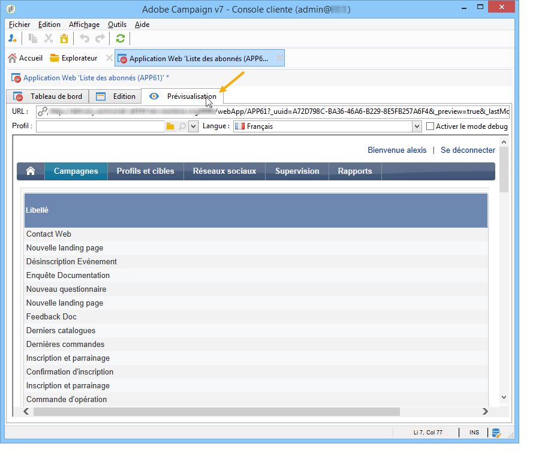Maximize the Adobe Campaign window

pos(480,7)
